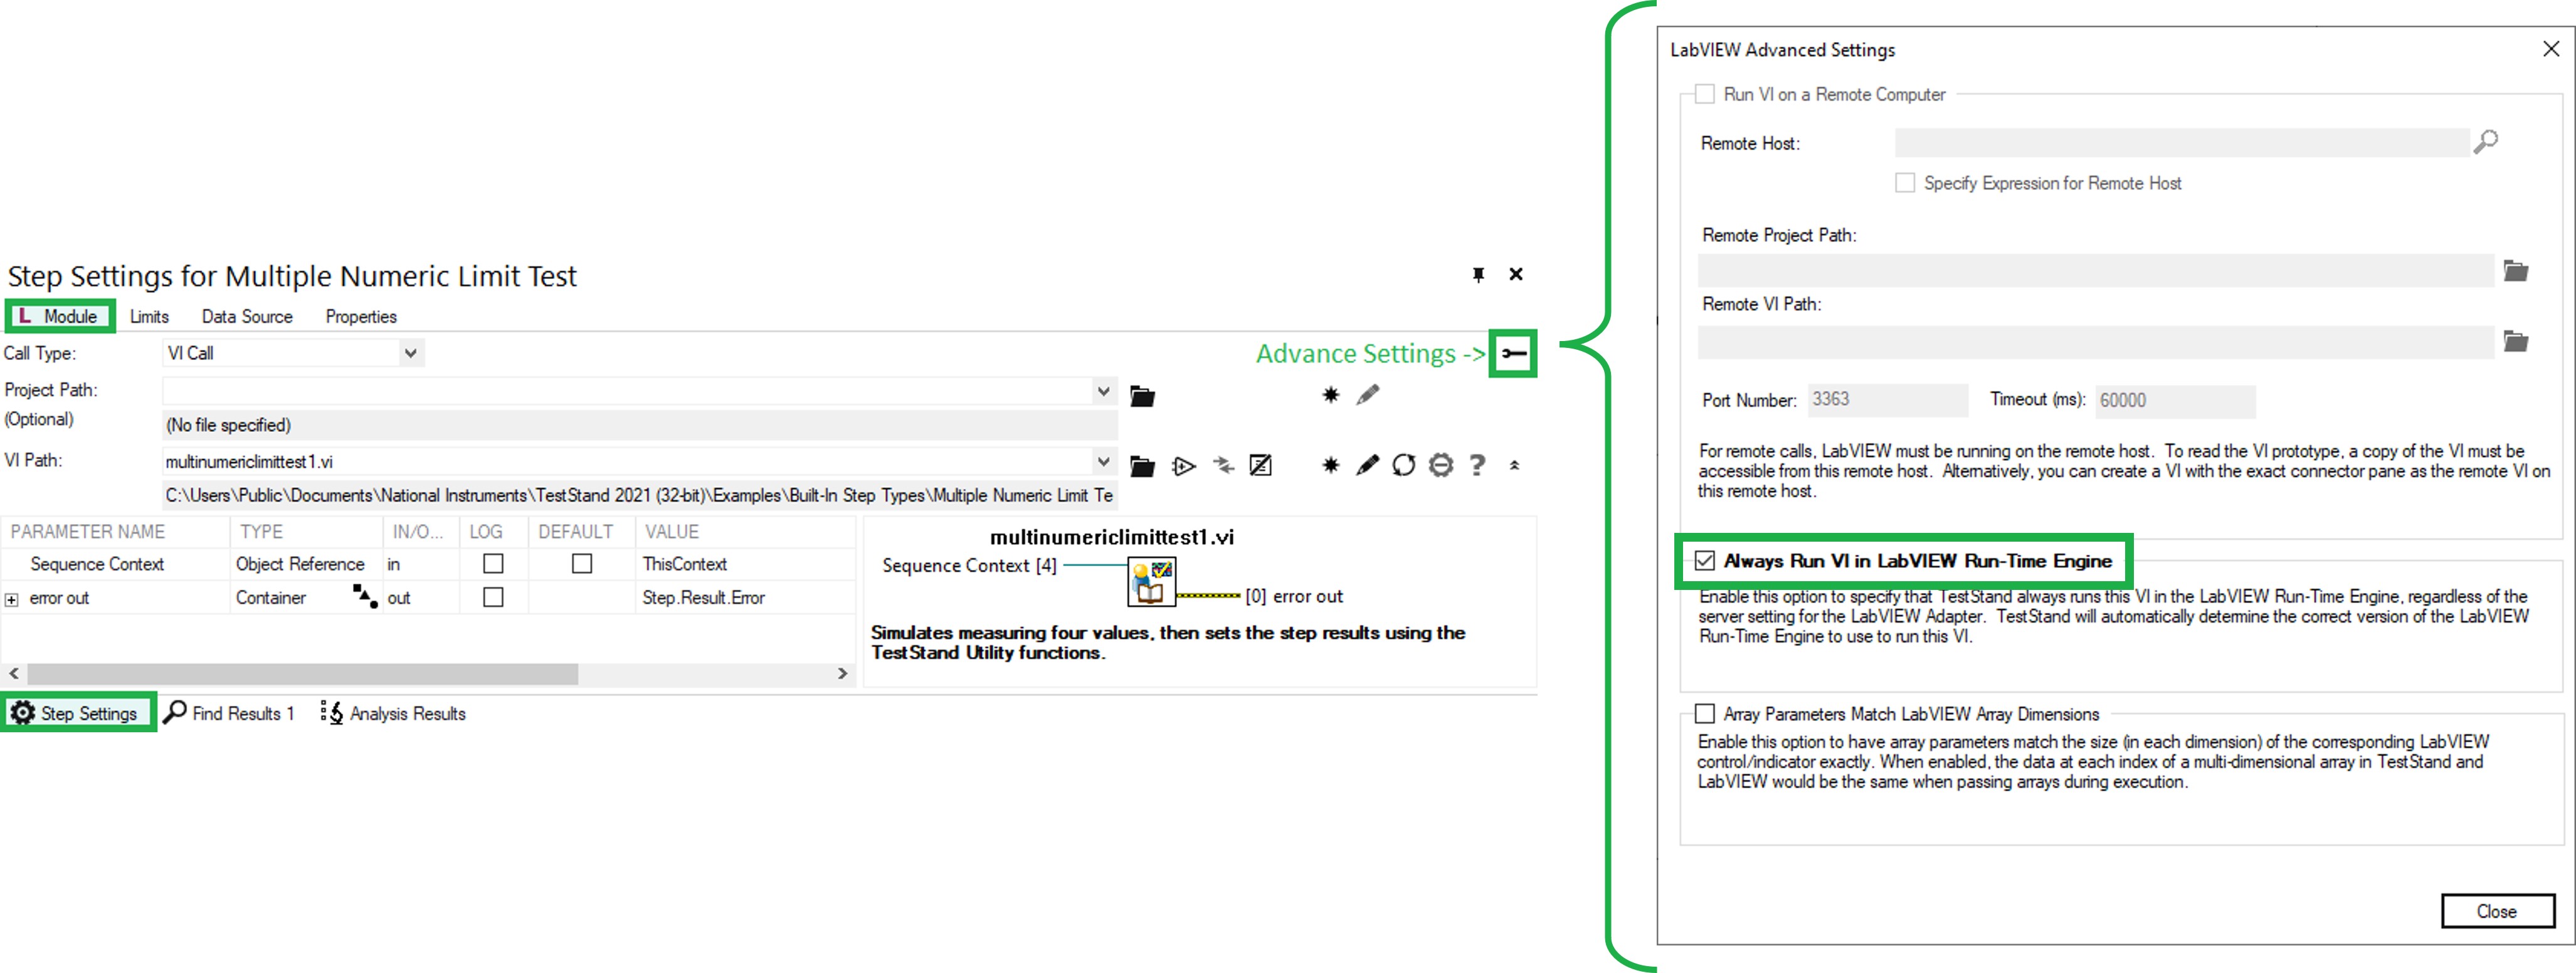Screen dimensions: 2576x973
Task: Click the reload VI prototype circular arrows icon
Action: [1404, 465]
